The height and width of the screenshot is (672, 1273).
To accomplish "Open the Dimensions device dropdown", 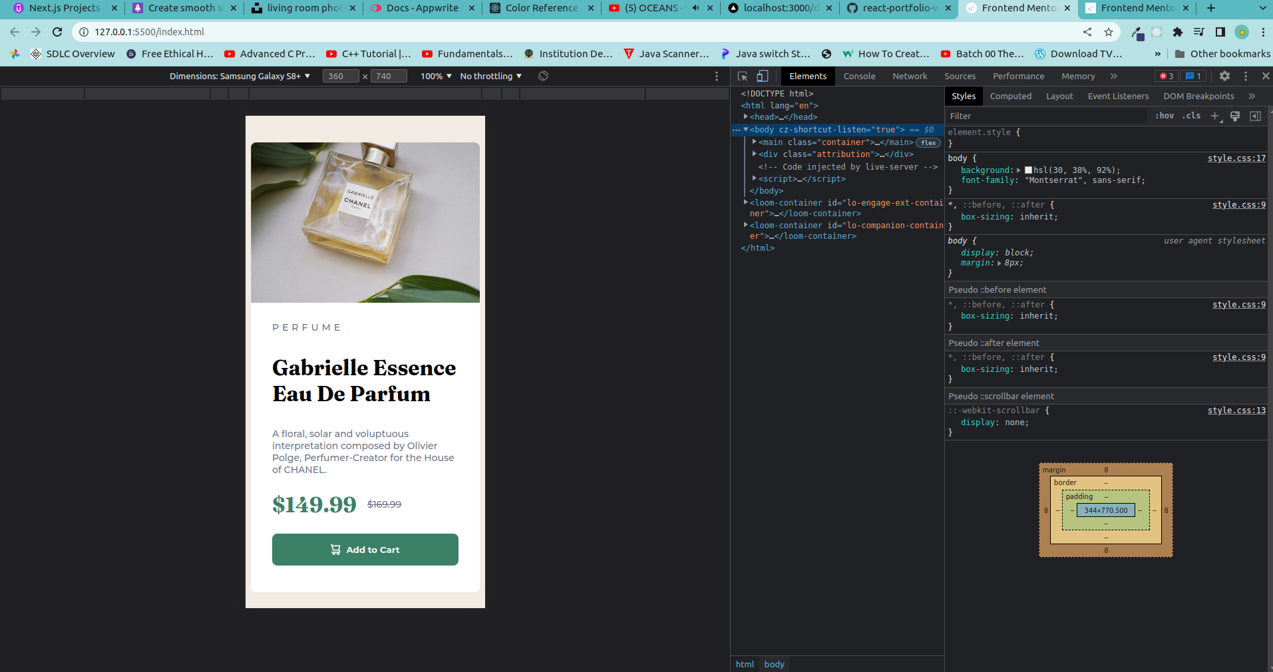I will coord(240,76).
